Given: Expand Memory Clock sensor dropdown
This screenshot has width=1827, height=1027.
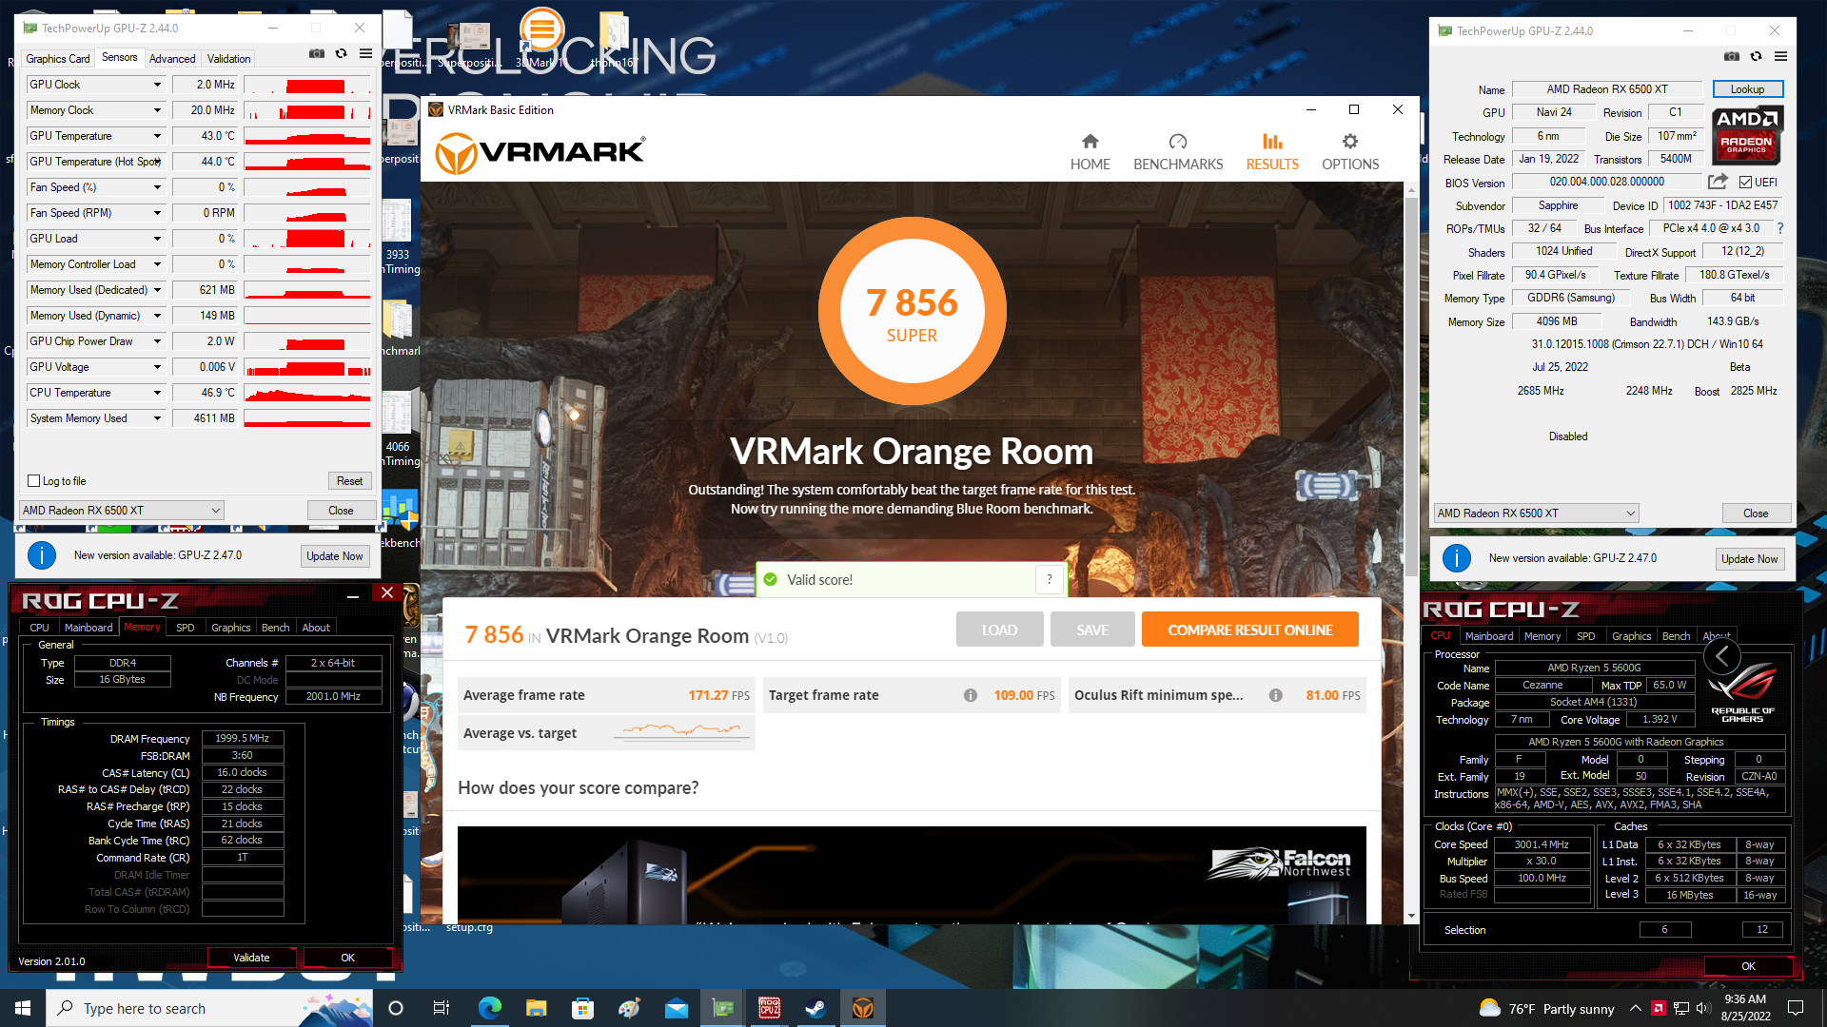Looking at the screenshot, I should 157,110.
